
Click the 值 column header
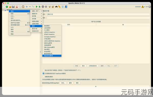coord(123,25)
